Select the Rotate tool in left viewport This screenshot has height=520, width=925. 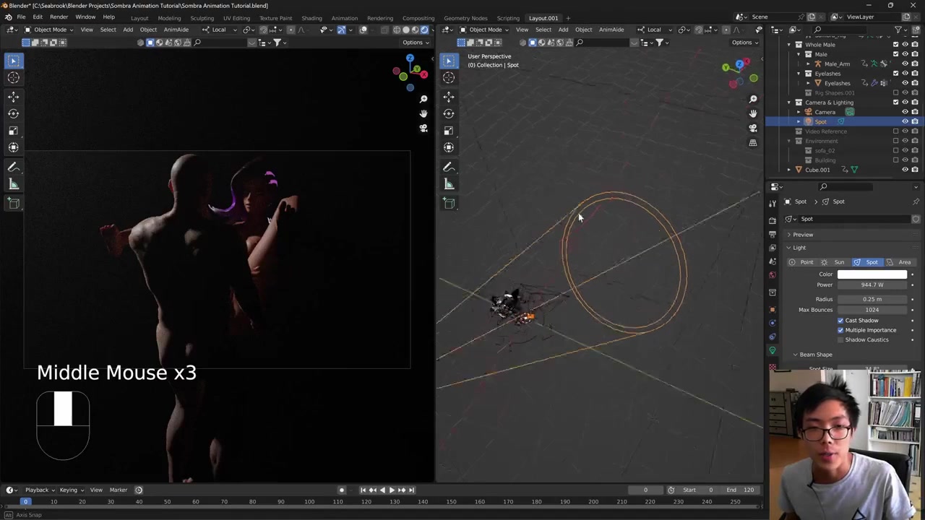pyautogui.click(x=13, y=113)
